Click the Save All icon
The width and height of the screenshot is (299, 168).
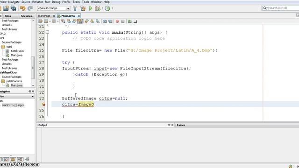(14, 8)
